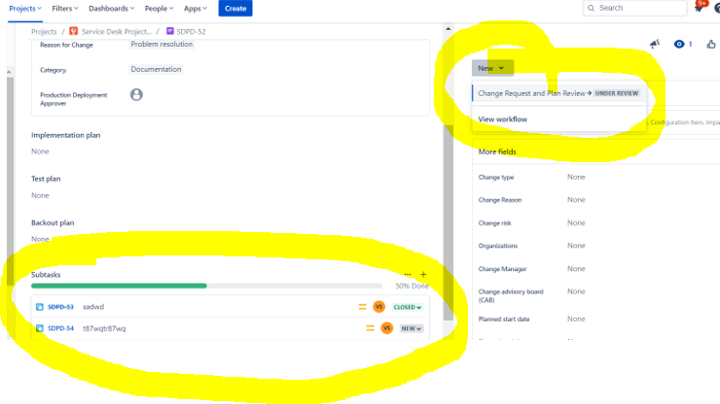This screenshot has width=720, height=404.
Task: Click the Production Deployment Approver avatar
Action: [136, 94]
